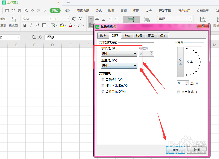
Task: Open the 水平对齐 horizontal alignment dropdown
Action: click(x=135, y=54)
